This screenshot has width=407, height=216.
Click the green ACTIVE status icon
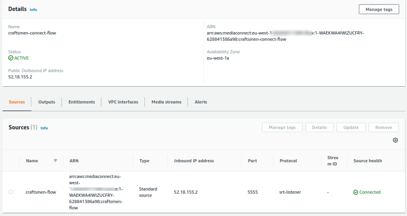point(11,58)
